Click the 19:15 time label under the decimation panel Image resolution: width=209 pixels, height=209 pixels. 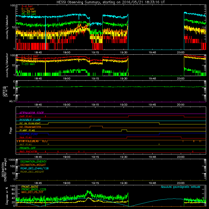(95, 183)
